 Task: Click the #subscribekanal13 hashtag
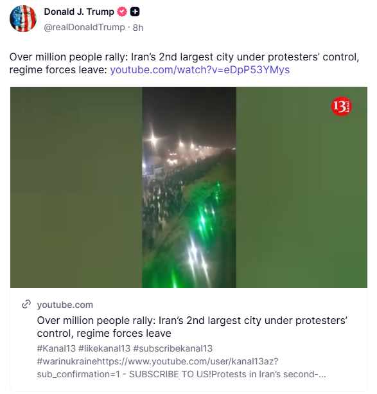(173, 348)
